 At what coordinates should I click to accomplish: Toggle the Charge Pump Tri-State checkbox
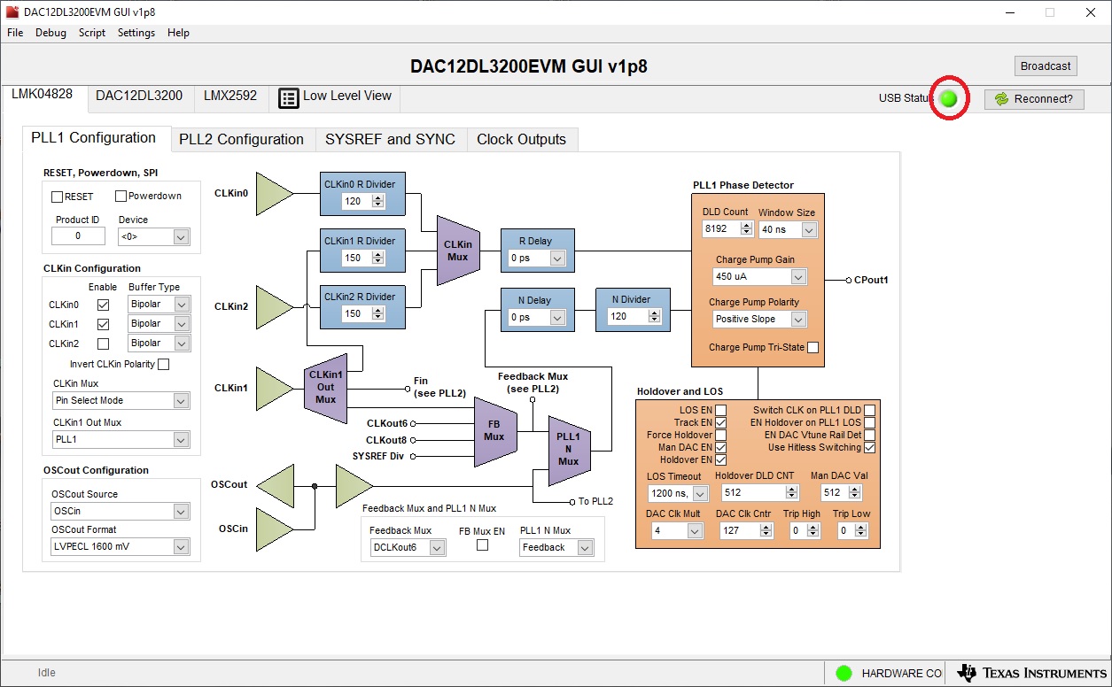tap(813, 348)
